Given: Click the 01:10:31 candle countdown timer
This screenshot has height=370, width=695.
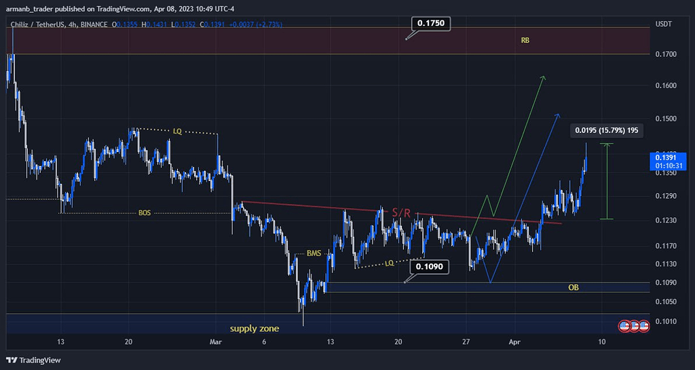Looking at the screenshot, I should pyautogui.click(x=668, y=166).
